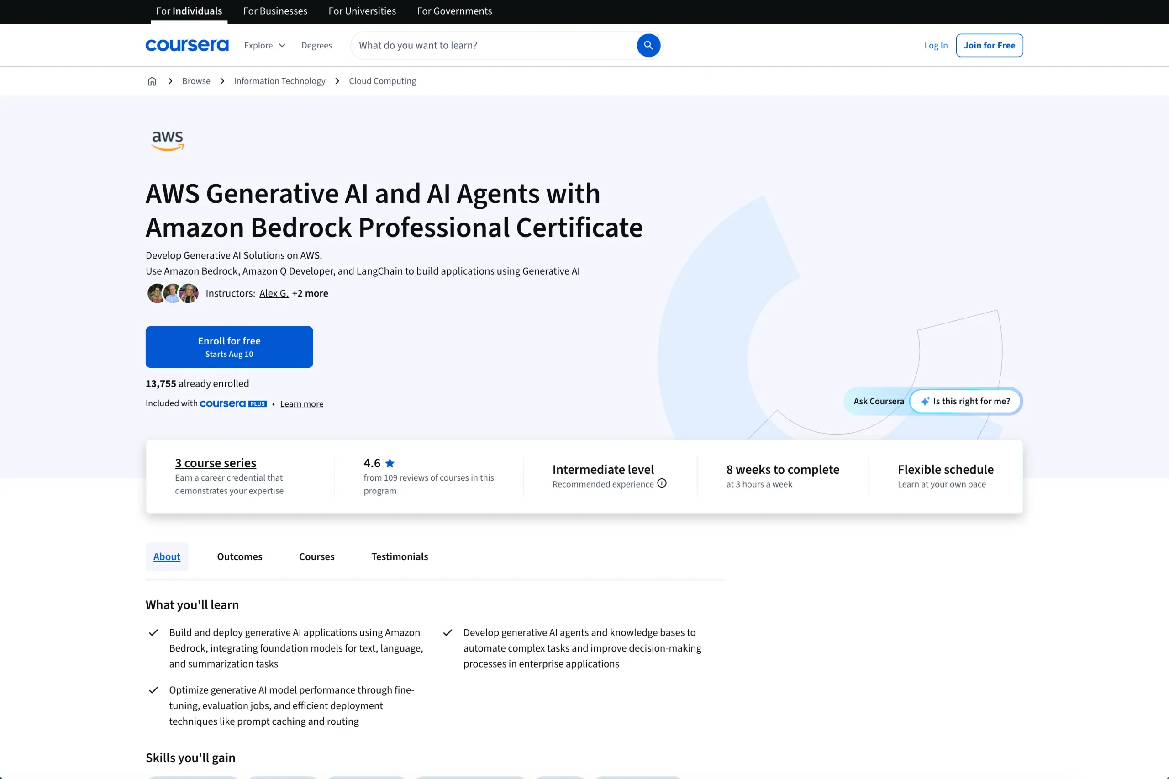Click the checkmark beside 'Optimize generative AI model'
This screenshot has height=779, width=1169.
(x=153, y=690)
